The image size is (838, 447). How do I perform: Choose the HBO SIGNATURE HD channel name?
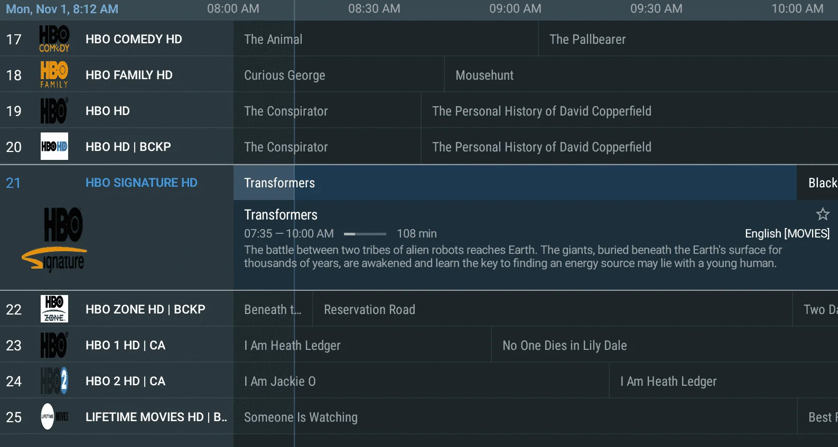142,183
